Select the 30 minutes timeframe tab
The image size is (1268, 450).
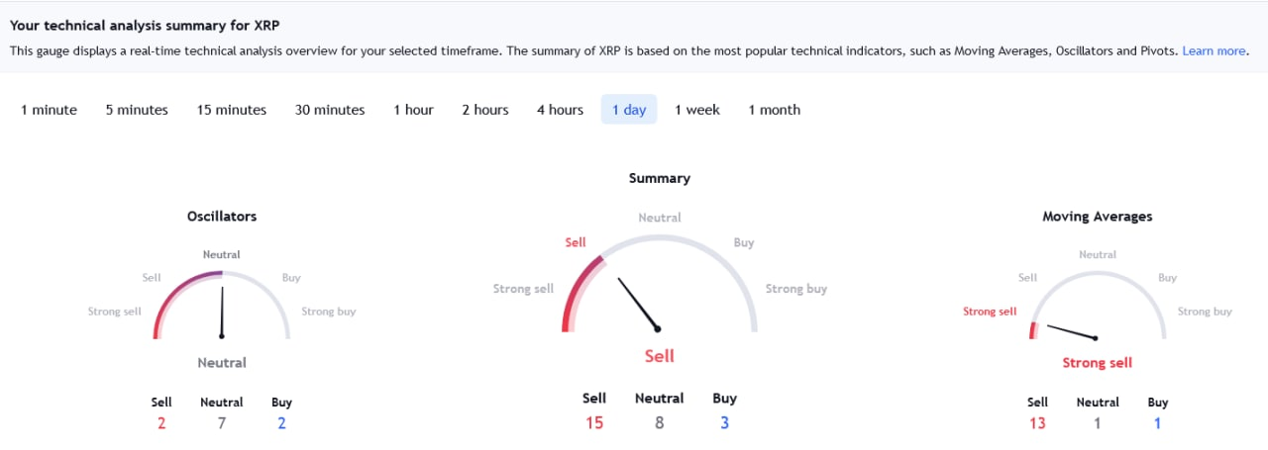coord(330,110)
